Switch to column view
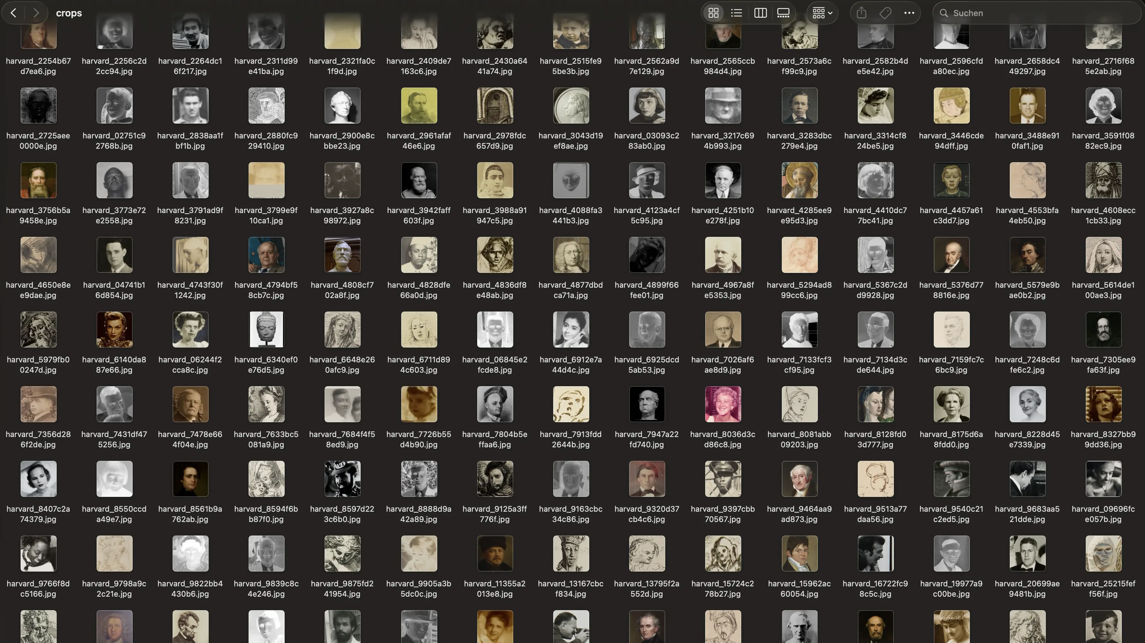The width and height of the screenshot is (1145, 643). [760, 13]
